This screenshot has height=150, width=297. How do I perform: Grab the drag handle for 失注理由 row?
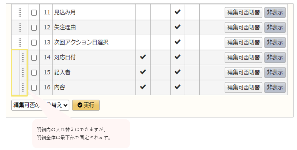20,27
